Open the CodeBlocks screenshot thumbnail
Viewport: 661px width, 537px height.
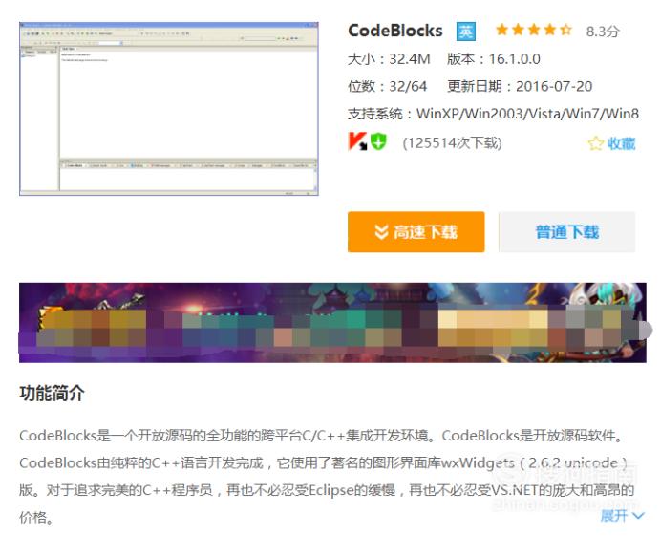click(169, 109)
